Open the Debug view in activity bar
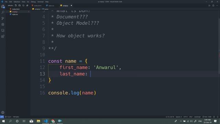This screenshot has height=124, width=220. coord(3,24)
